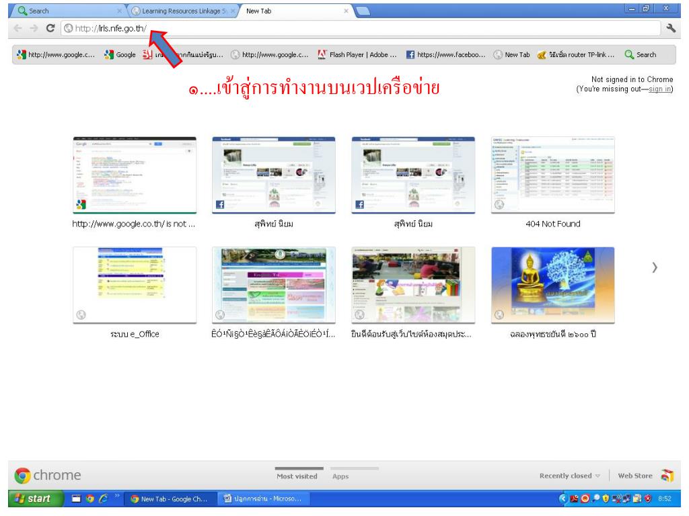The width and height of the screenshot is (689, 516).
Task: Select the Most visited section
Action: pos(297,476)
